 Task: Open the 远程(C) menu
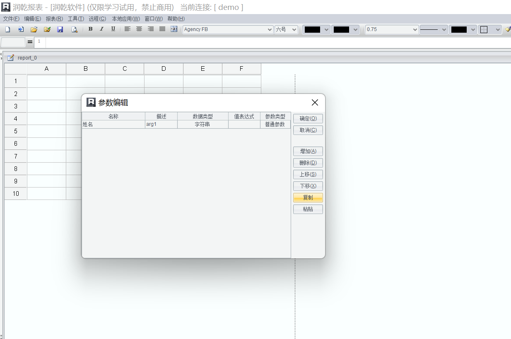97,19
